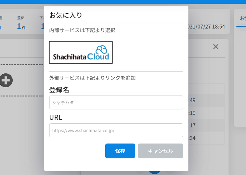Image resolution: width=246 pixels, height=175 pixels.
Task: Click the row ending in :19
Action: pos(206,113)
